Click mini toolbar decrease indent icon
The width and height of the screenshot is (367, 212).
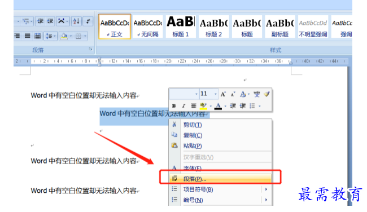pos(233,106)
